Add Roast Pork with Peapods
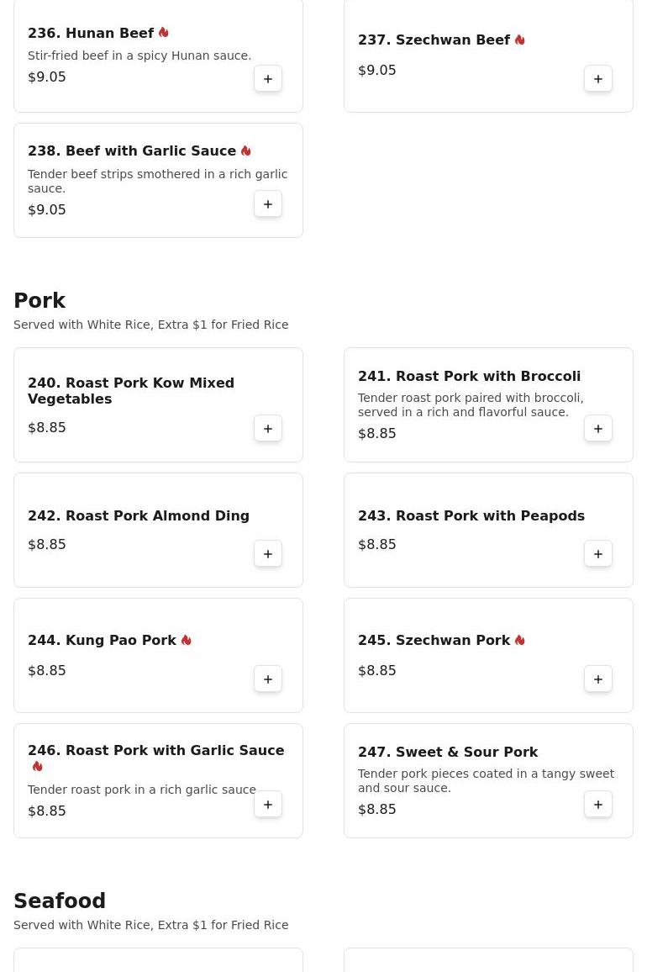The height and width of the screenshot is (972, 647). [x=598, y=554]
